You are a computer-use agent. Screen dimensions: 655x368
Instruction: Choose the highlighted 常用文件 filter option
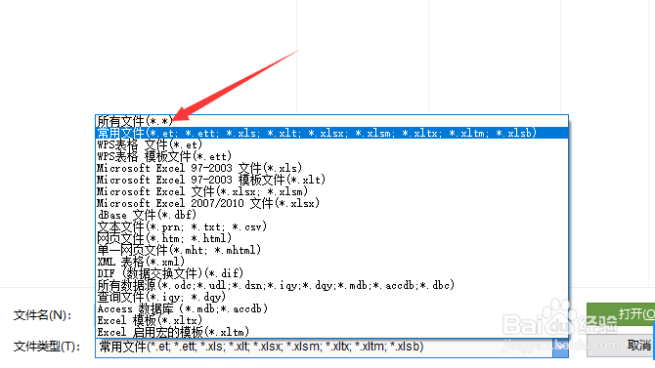point(332,133)
